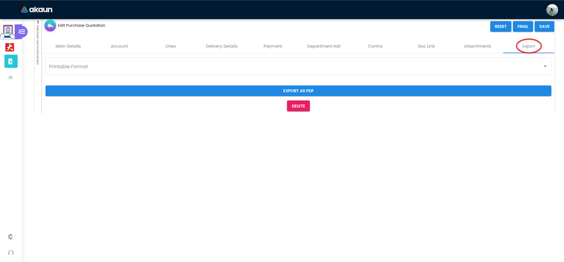Go back using the arrow icon
Screen dimensions: 564x262
(50, 26)
